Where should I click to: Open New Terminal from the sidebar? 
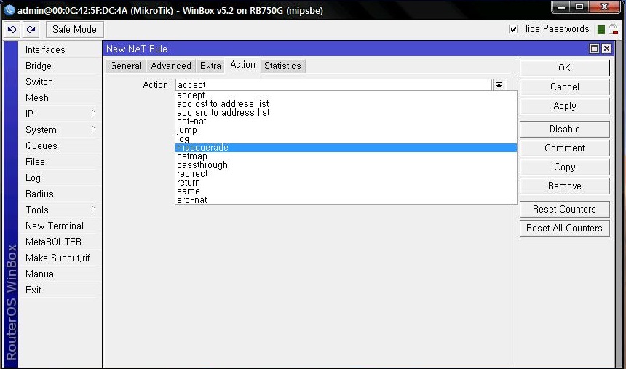click(60, 226)
